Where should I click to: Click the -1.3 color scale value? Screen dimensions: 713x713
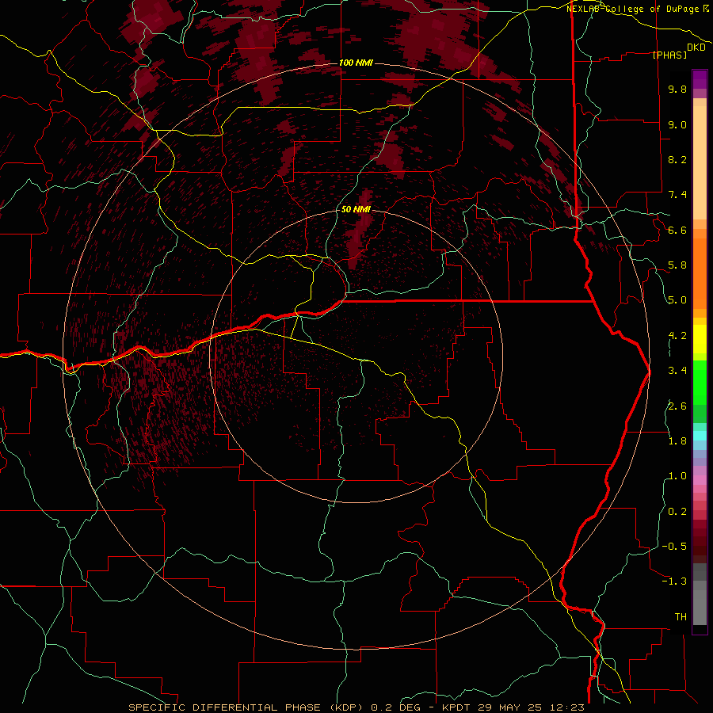coord(674,581)
